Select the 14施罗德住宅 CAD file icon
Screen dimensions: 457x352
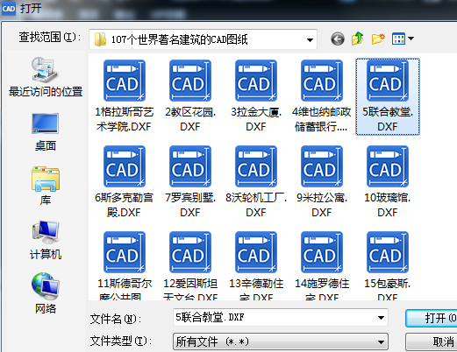point(322,252)
